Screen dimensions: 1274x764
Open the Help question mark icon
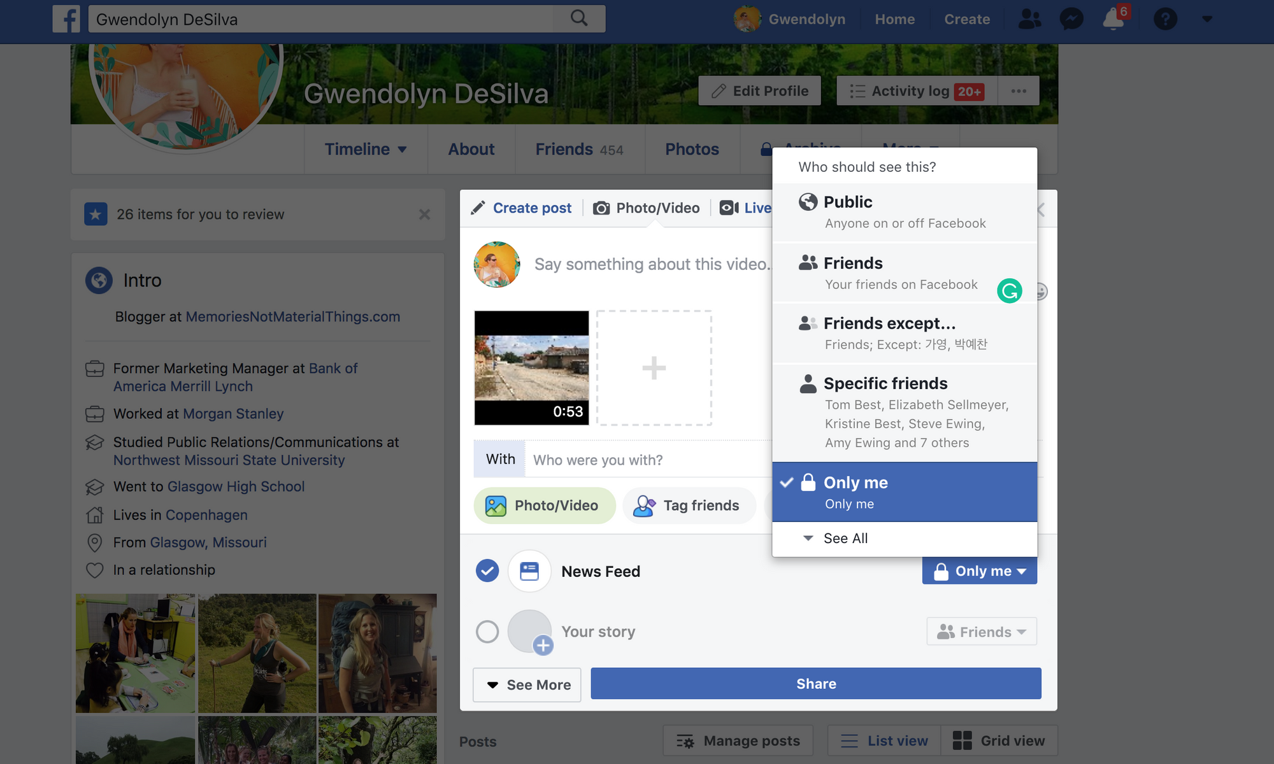[x=1166, y=18]
